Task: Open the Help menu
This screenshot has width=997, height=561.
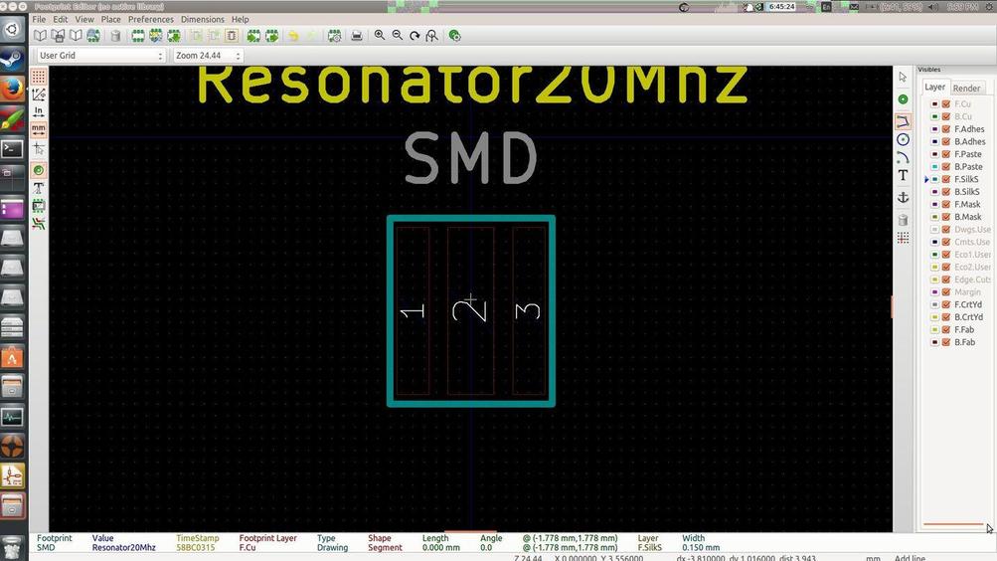Action: (240, 19)
